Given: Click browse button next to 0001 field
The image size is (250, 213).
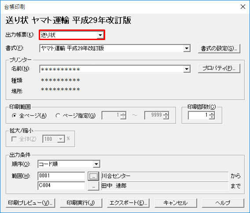Looking at the screenshot, I should [x=93, y=176].
